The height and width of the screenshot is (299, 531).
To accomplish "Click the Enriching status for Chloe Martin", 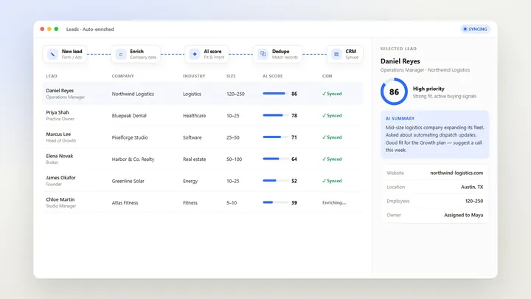I will click(334, 202).
